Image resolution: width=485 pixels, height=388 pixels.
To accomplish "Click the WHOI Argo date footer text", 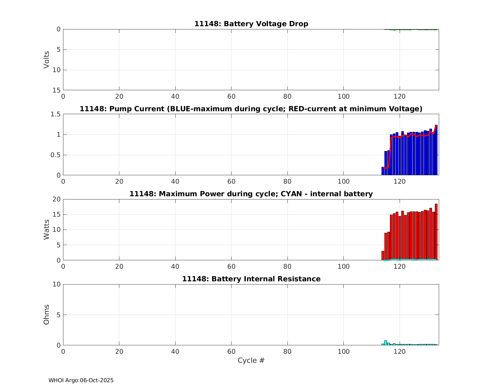I will click(x=81, y=381).
